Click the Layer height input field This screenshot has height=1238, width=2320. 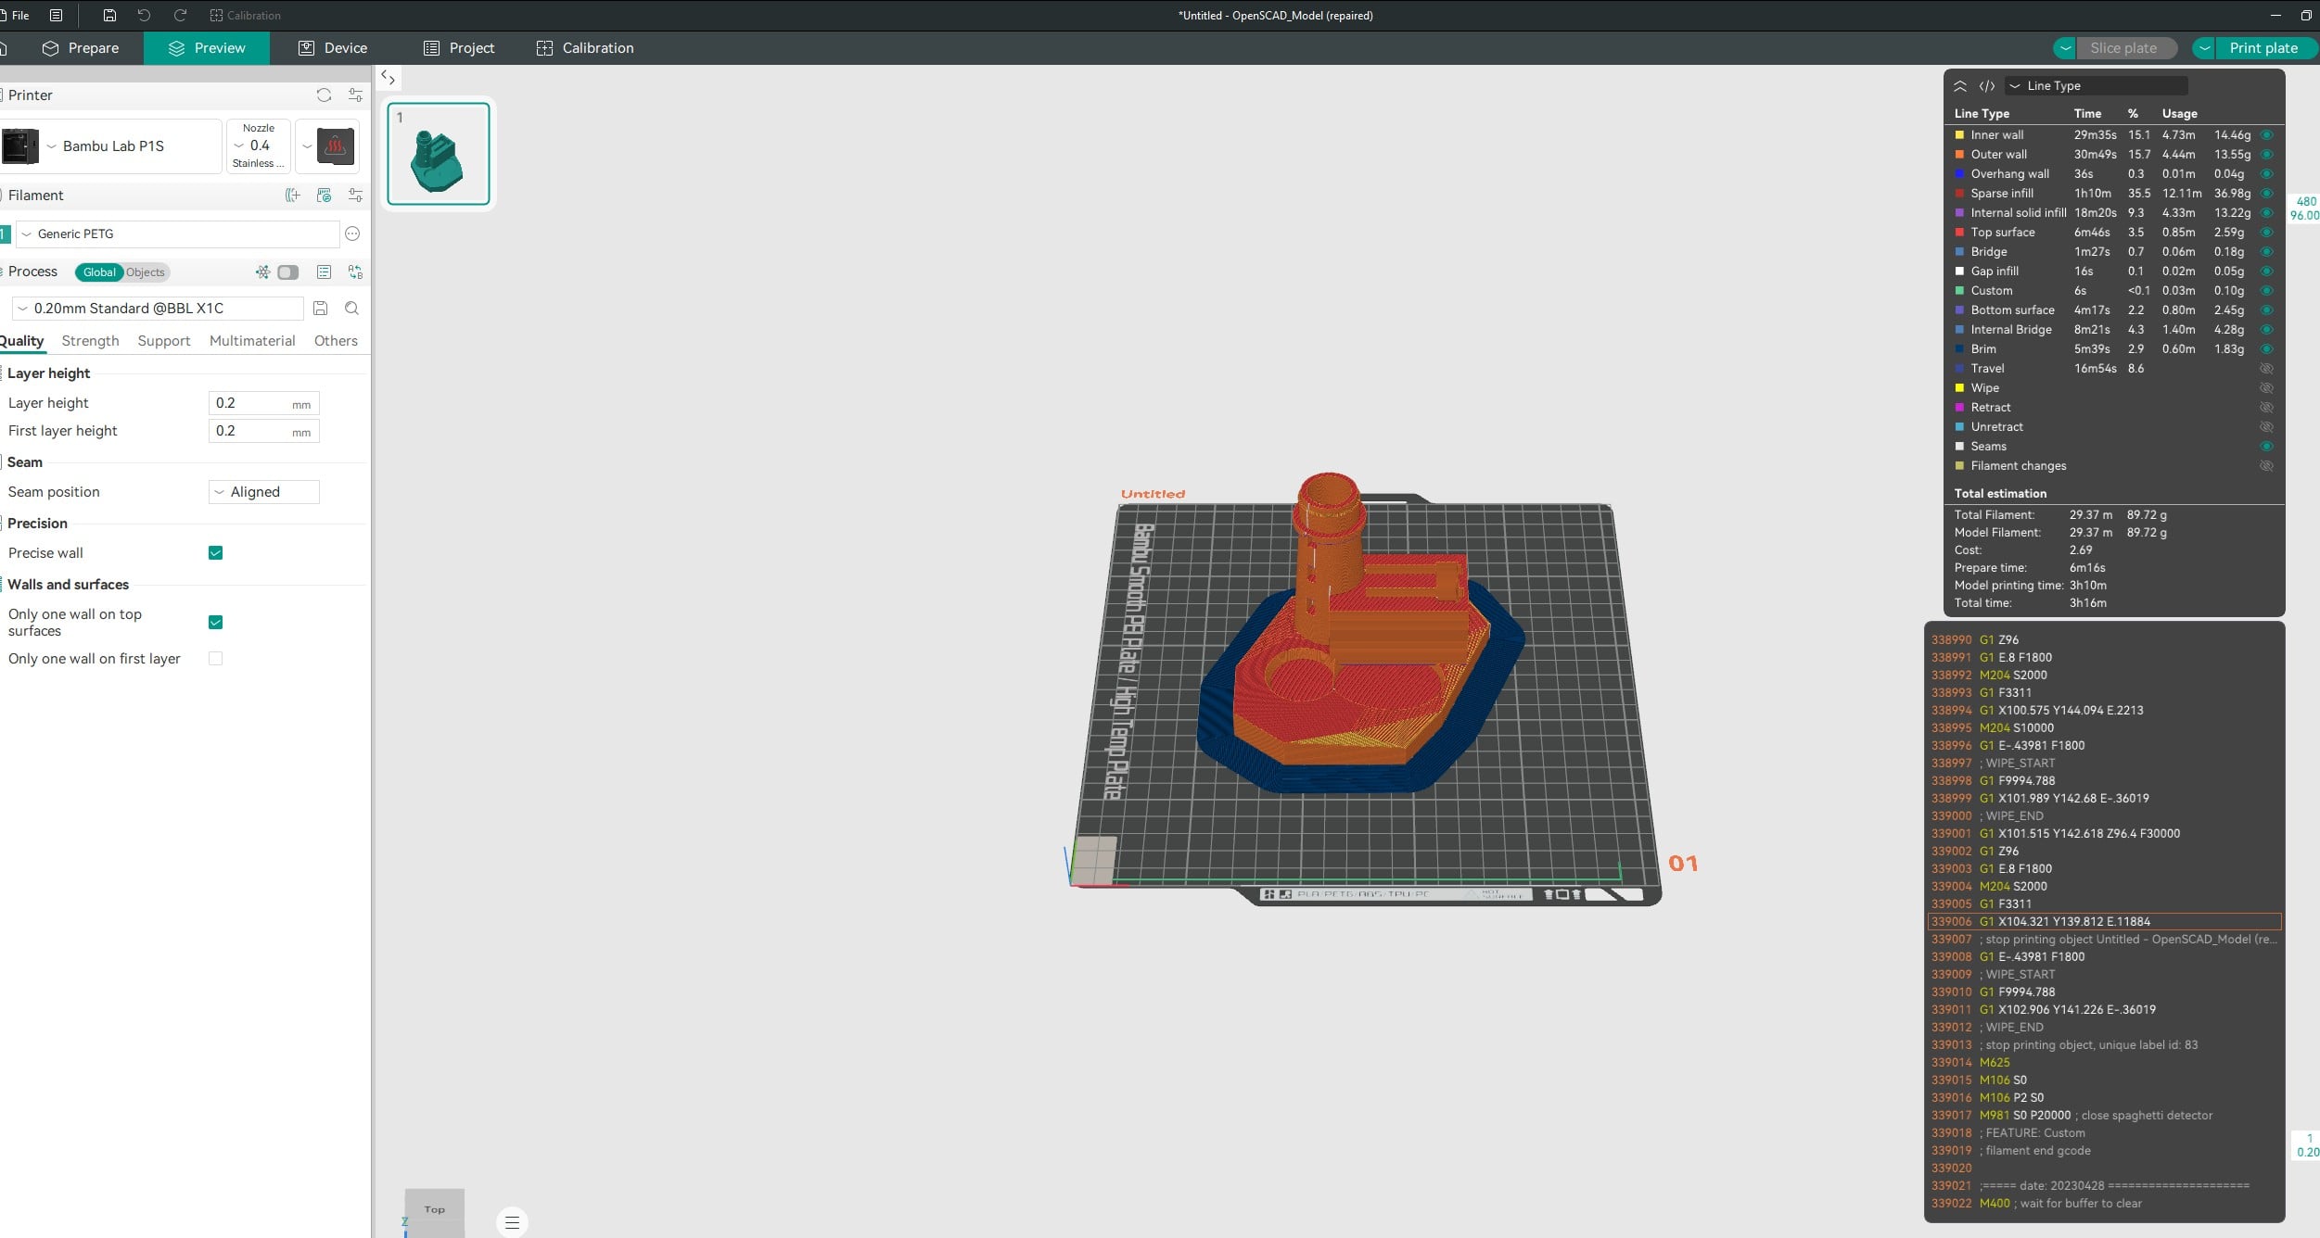point(264,403)
